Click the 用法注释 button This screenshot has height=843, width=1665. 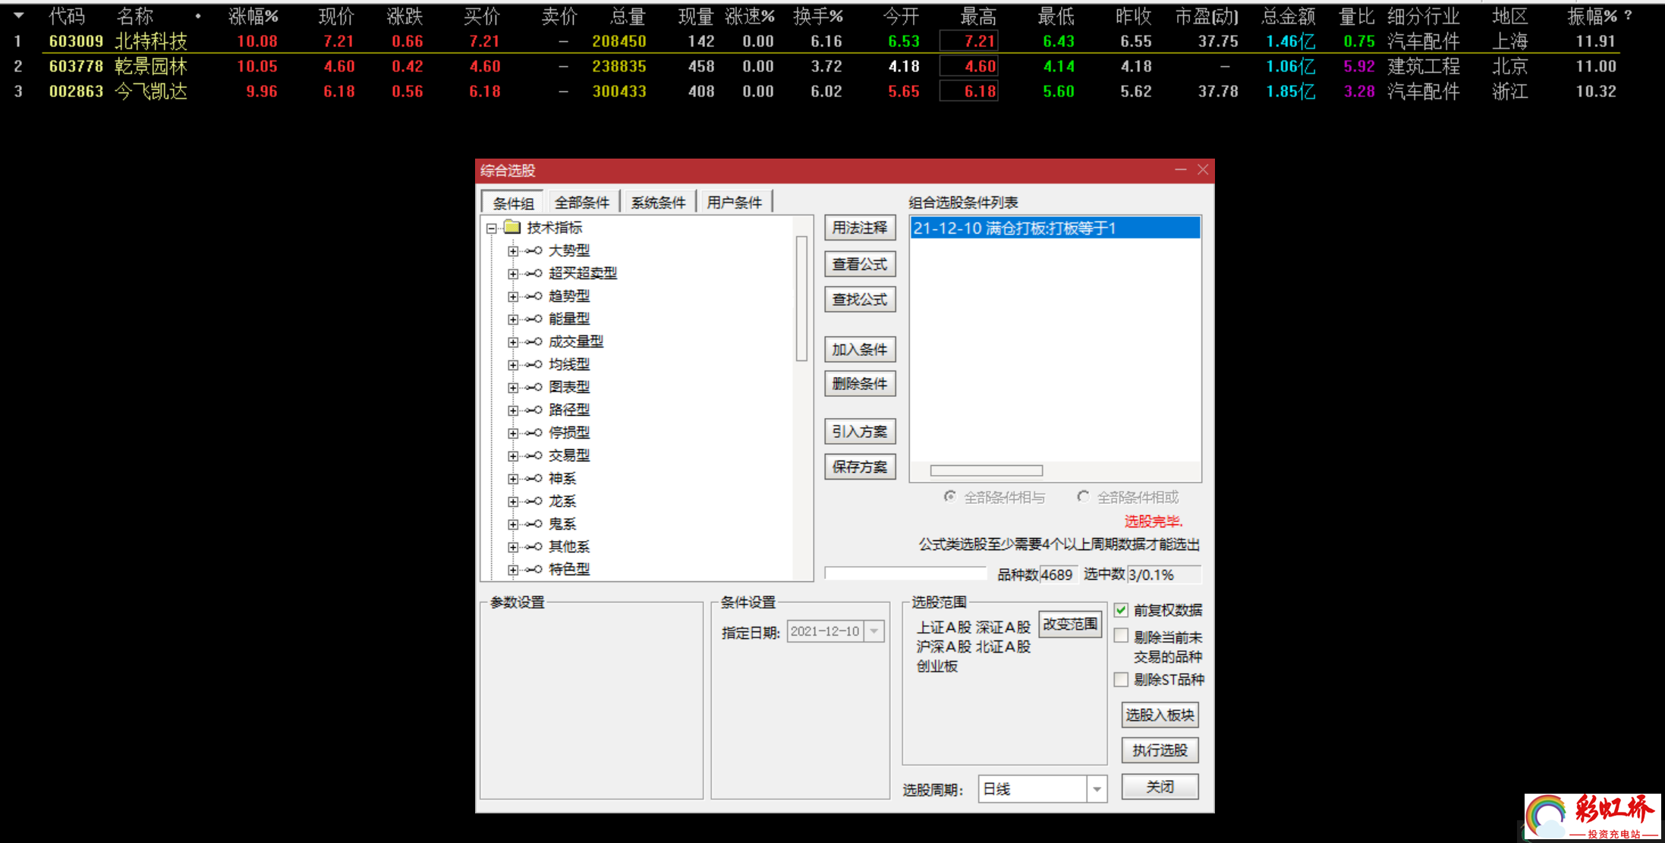click(860, 228)
